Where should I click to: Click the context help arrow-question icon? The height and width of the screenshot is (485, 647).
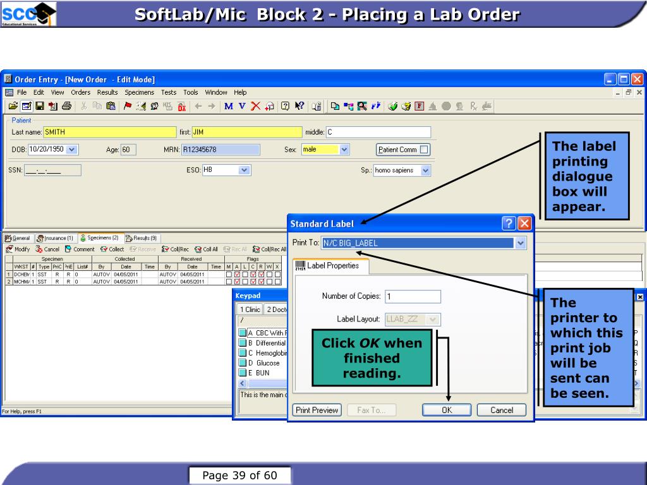click(299, 106)
